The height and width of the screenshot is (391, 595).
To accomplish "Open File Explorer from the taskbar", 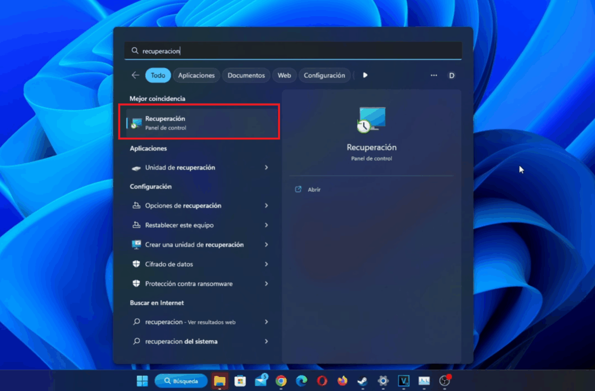I will [x=220, y=381].
